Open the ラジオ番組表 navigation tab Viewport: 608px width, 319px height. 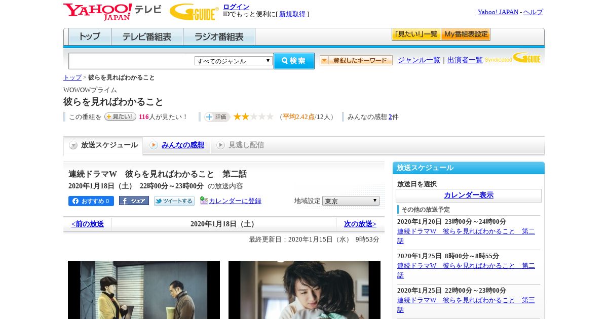pyautogui.click(x=219, y=37)
